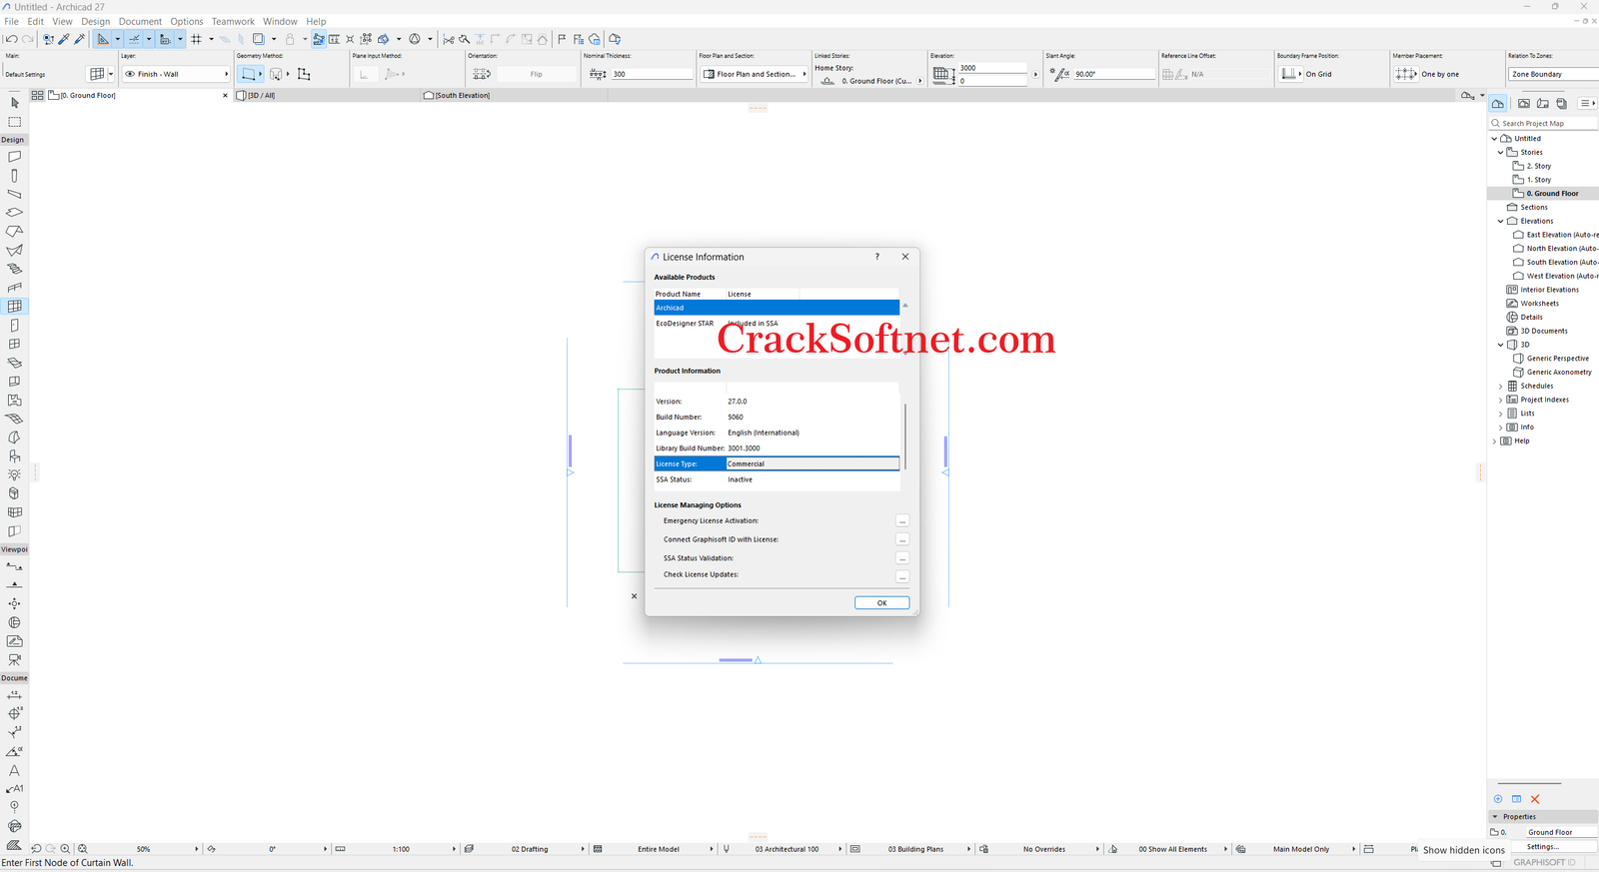Collapse the Elevations tree node
Image resolution: width=1599 pixels, height=872 pixels.
[x=1501, y=221]
